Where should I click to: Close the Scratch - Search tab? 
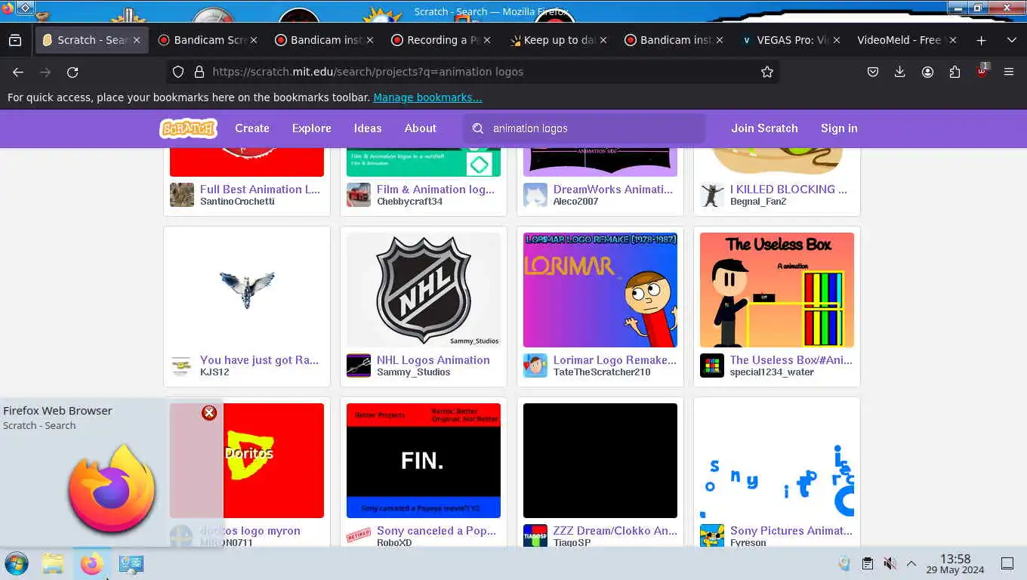click(137, 40)
